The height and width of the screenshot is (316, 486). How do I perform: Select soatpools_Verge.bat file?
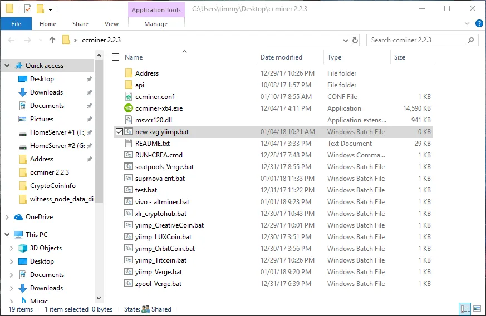click(x=164, y=167)
